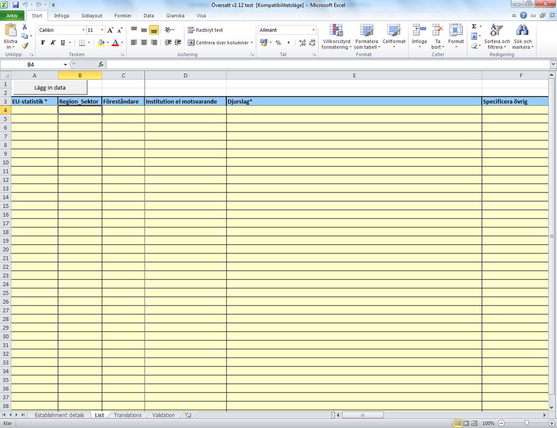Switch to Normal view icon

tap(457, 423)
